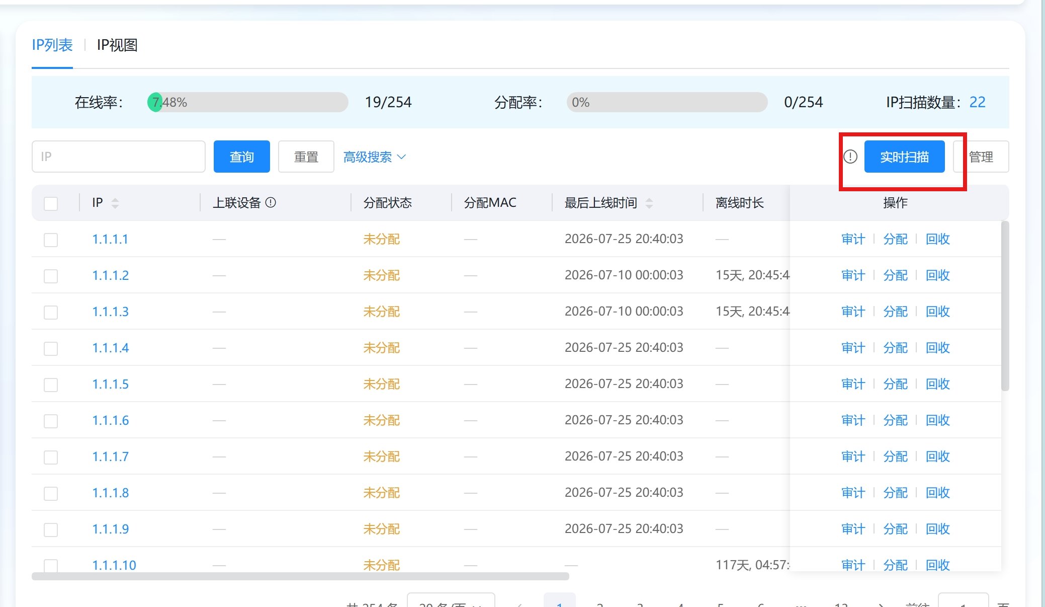Click 回收 for row 1.1.1.4

click(938, 348)
